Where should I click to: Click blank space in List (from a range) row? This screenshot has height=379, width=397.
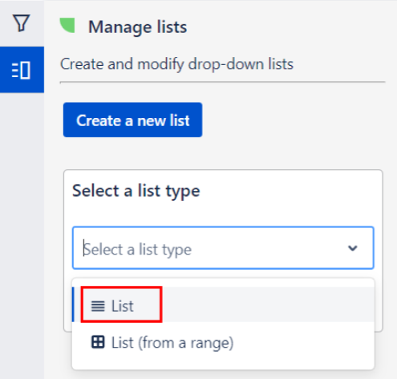(x=303, y=342)
